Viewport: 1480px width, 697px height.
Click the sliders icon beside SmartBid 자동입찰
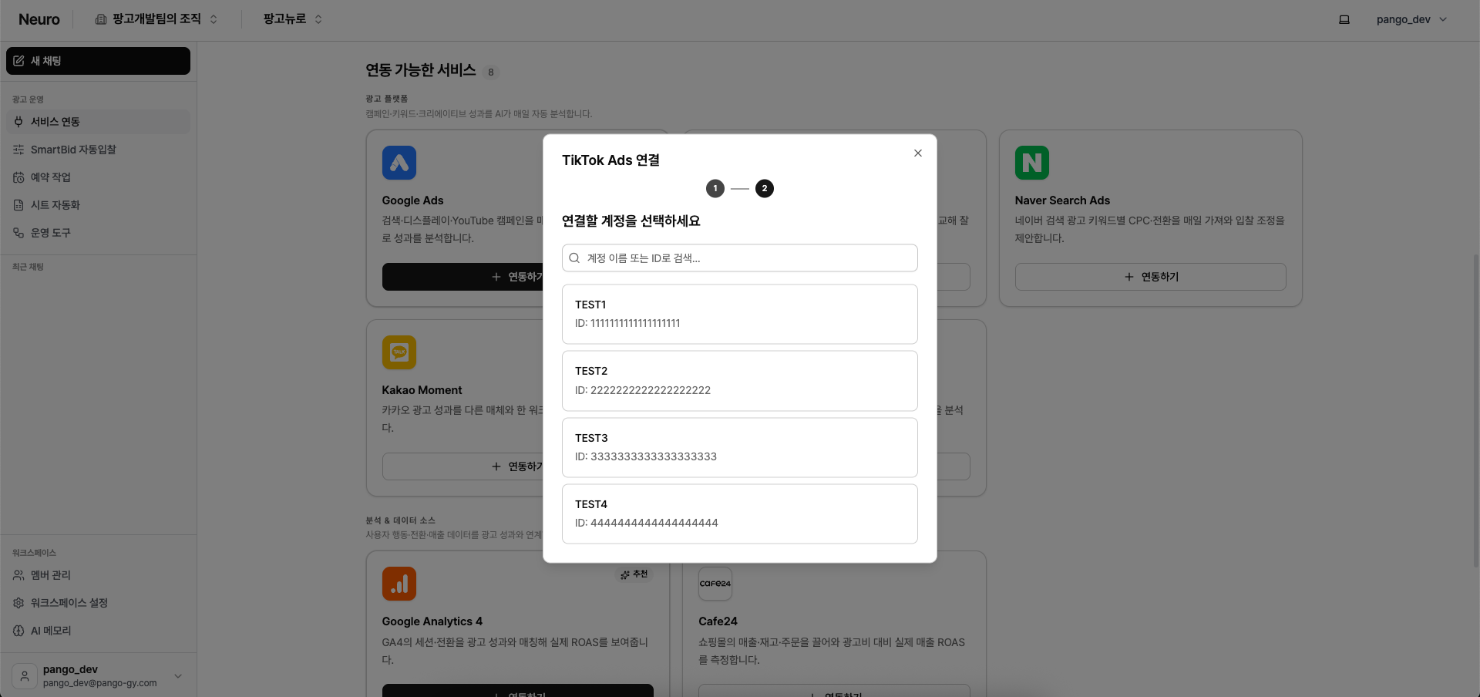coord(18,150)
